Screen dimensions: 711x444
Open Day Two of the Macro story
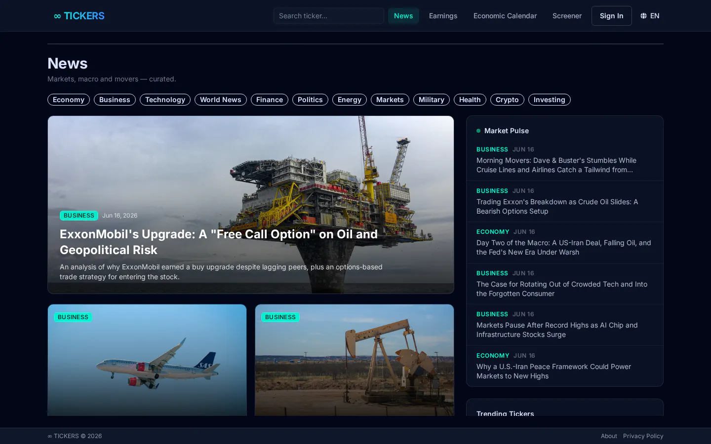pos(565,242)
